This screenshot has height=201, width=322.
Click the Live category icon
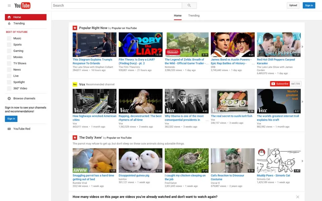pyautogui.click(x=9, y=76)
